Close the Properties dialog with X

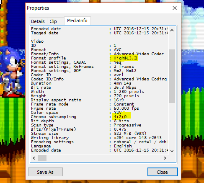pyautogui.click(x=175, y=8)
